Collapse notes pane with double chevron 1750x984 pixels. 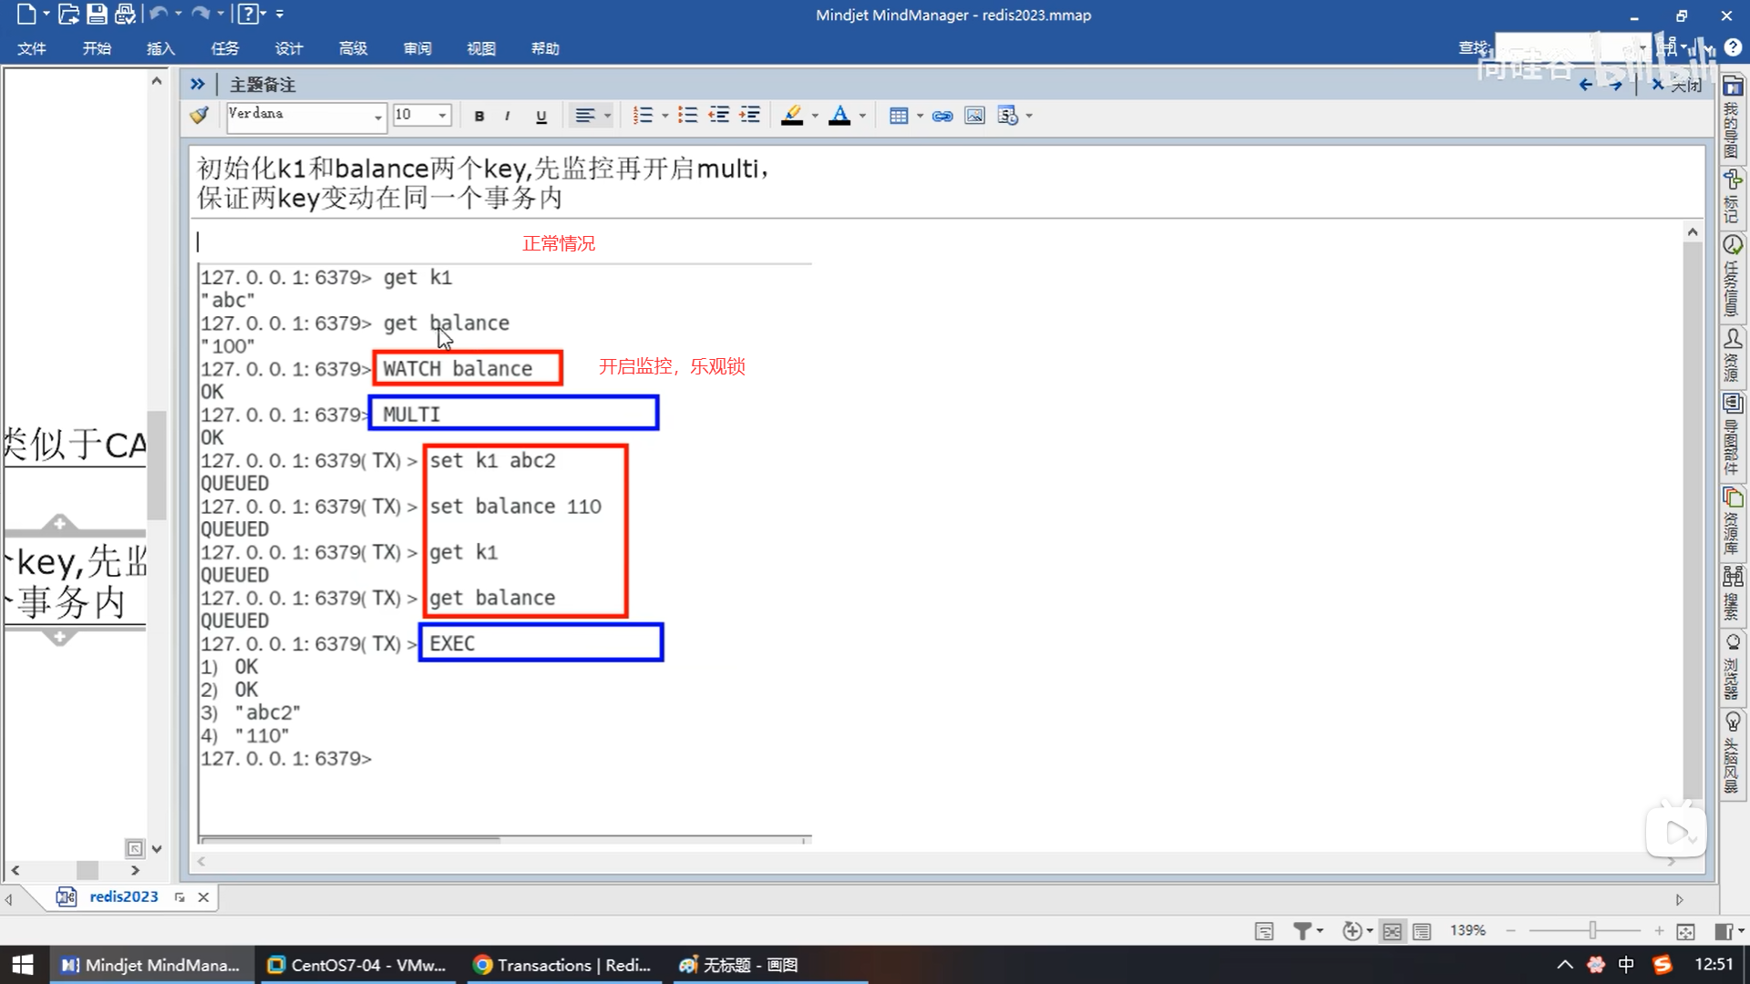[197, 84]
